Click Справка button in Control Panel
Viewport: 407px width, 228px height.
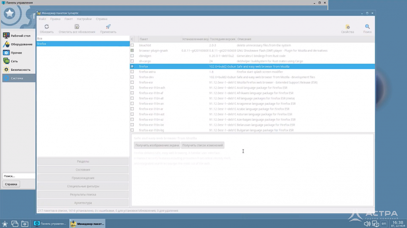click(11, 184)
